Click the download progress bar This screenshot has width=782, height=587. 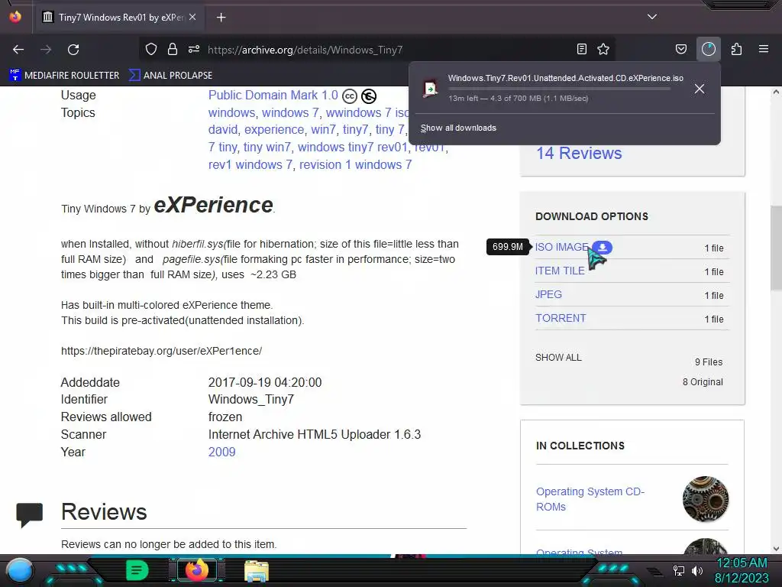pyautogui.click(x=559, y=89)
